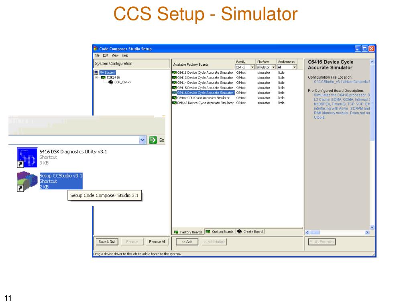Open the View menu
The height and width of the screenshot is (308, 411).
click(115, 55)
